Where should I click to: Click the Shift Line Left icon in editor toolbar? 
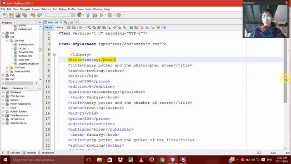[x=131, y=27]
